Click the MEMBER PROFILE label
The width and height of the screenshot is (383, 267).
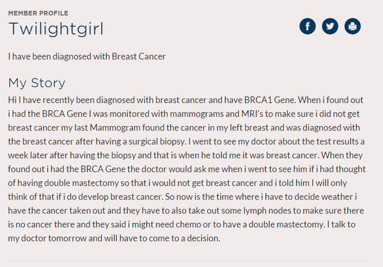[x=38, y=13]
